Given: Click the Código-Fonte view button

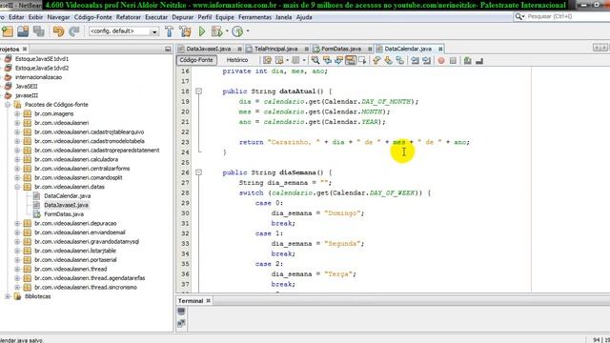Looking at the screenshot, I should click(x=196, y=60).
